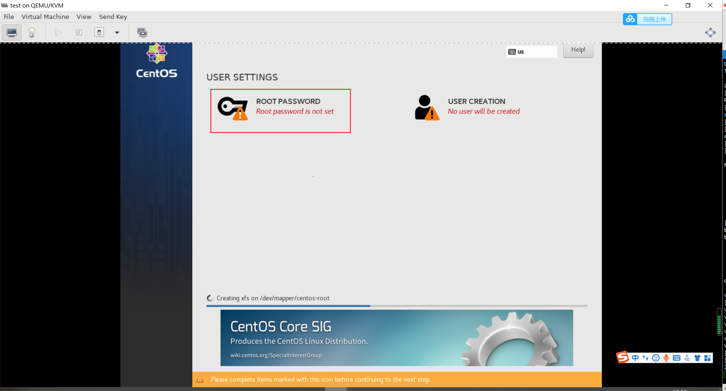The image size is (726, 391).
Task: Click the Help! button
Action: pyautogui.click(x=578, y=50)
